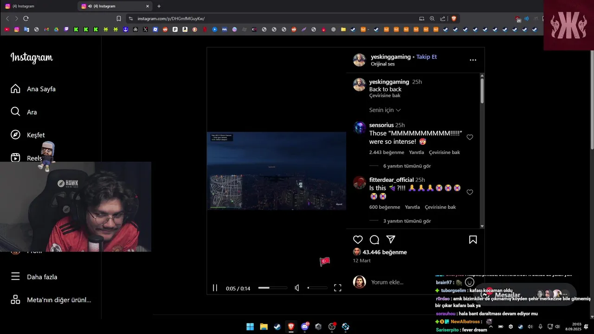Open the Gmail bookmark

pyautogui.click(x=46, y=29)
